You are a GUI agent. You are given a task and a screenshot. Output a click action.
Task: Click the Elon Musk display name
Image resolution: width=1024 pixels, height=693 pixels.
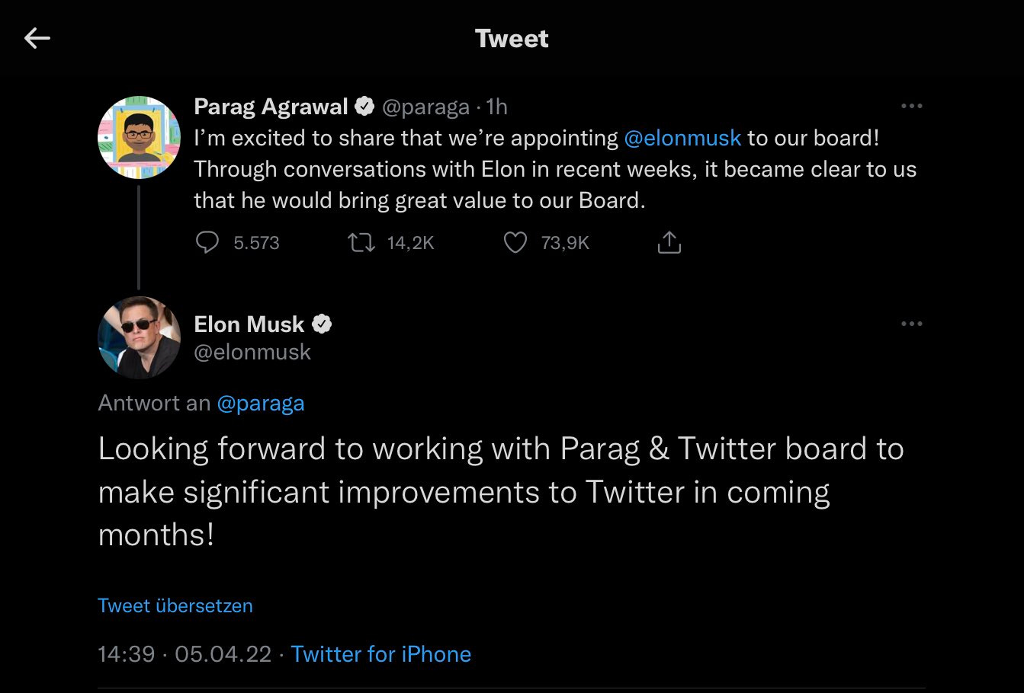[249, 324]
